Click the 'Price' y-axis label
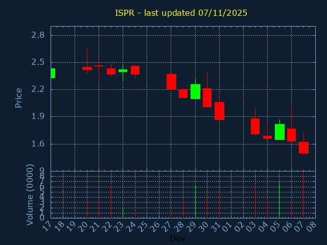The image size is (327, 245). point(19,97)
